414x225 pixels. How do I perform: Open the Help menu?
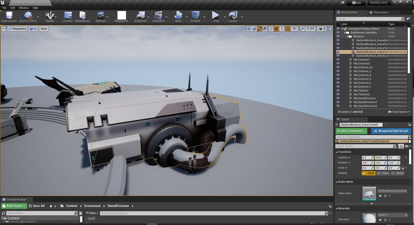(35, 8)
